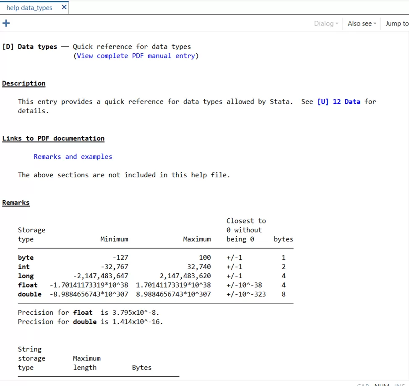Click the long storage type row label
The height and width of the screenshot is (386, 409).
tap(26, 276)
